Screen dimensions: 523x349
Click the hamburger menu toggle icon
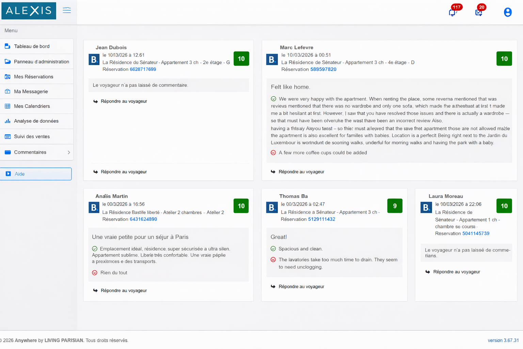[x=67, y=10]
